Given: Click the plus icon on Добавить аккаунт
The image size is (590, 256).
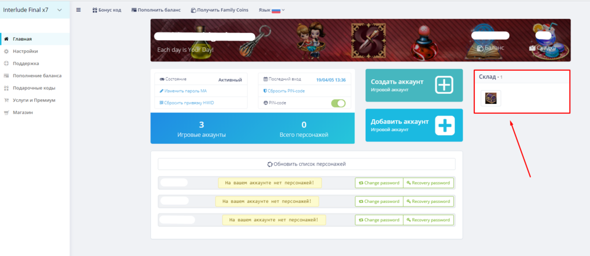Looking at the screenshot, I should pyautogui.click(x=444, y=125).
